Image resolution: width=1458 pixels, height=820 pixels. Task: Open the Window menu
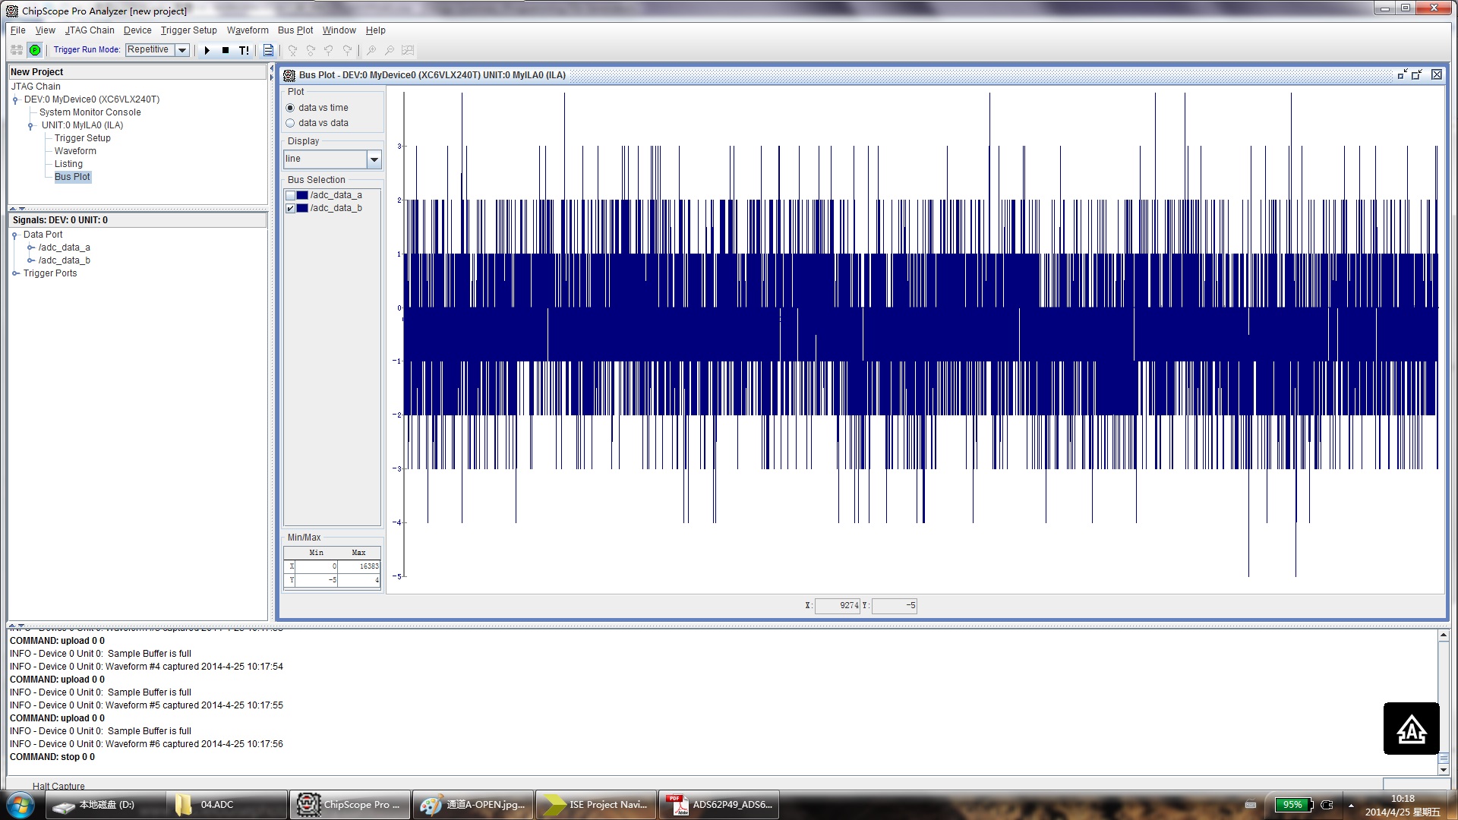click(339, 30)
